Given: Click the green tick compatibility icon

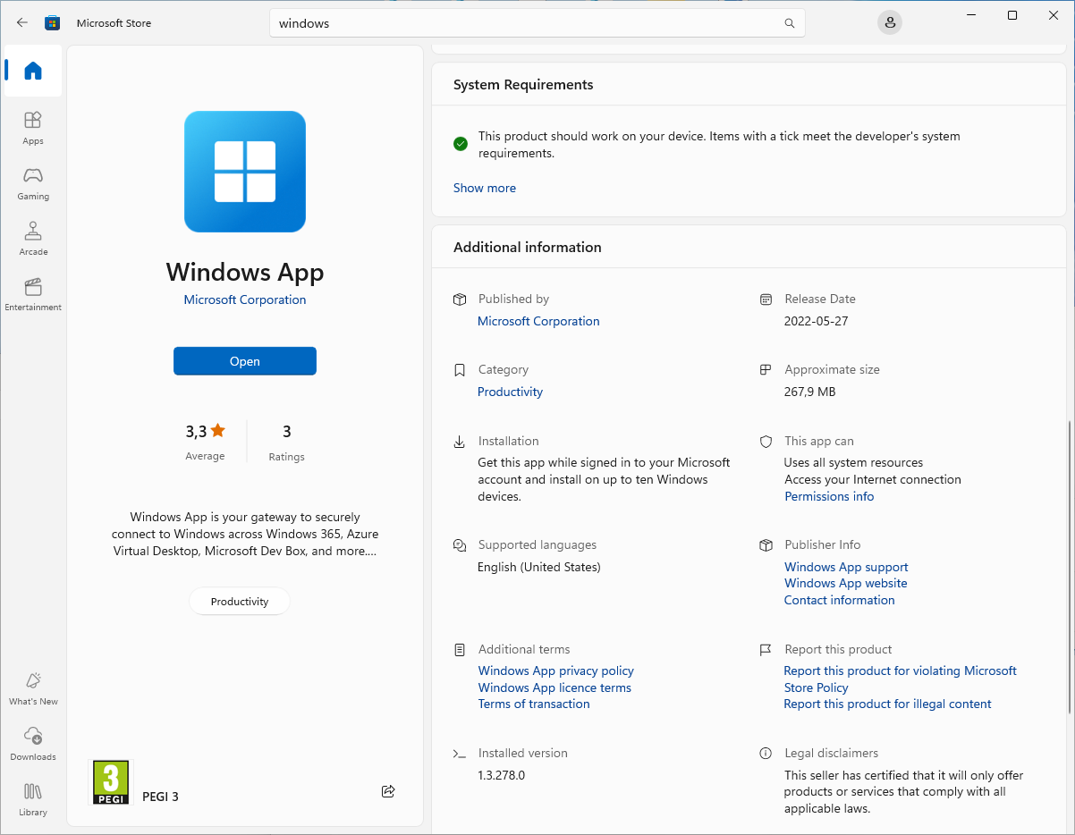Looking at the screenshot, I should coord(461,143).
